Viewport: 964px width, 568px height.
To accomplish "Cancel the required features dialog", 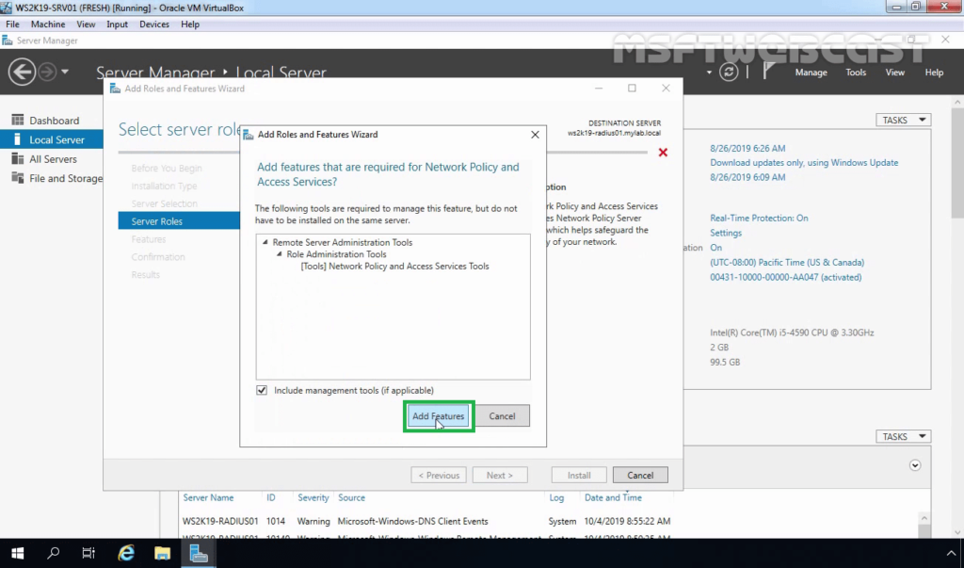I will (x=502, y=416).
